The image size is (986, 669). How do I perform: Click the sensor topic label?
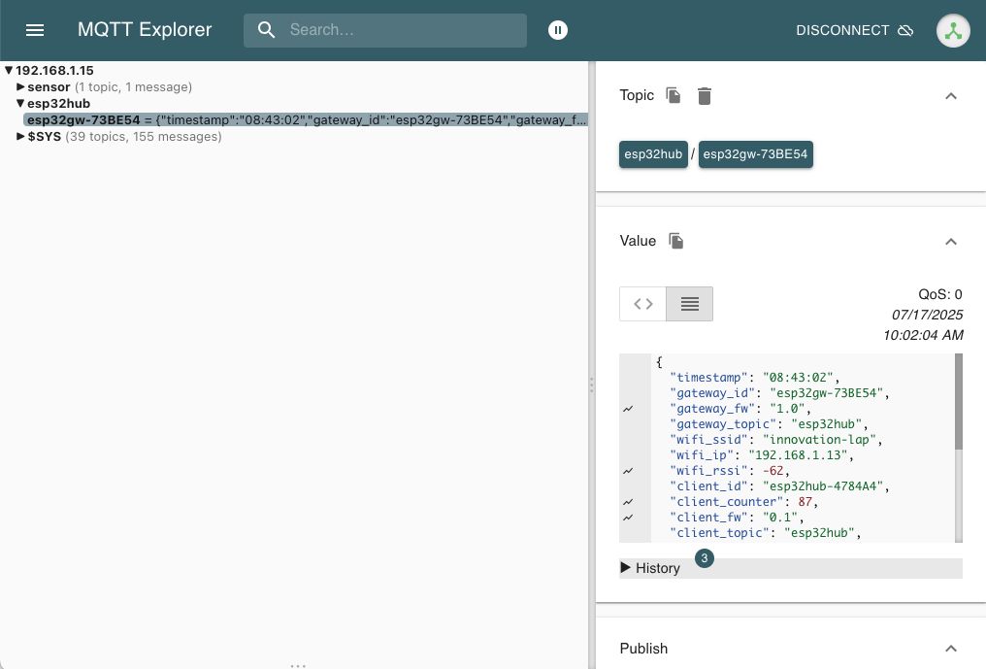49,86
